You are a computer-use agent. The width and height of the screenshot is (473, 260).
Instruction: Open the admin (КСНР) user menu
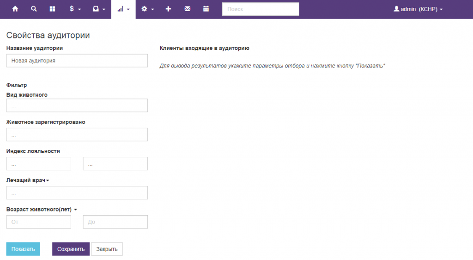[418, 9]
